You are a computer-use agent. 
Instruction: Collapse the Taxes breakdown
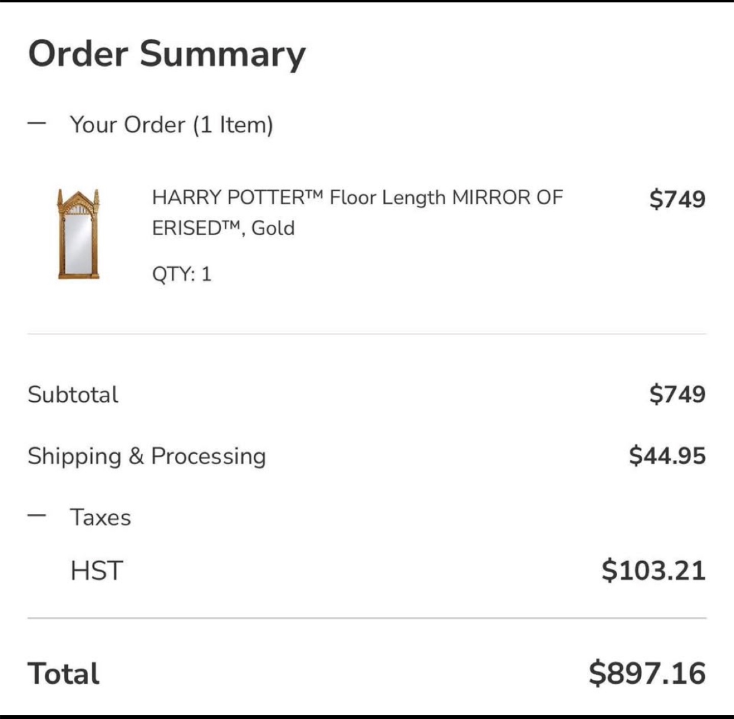[37, 516]
